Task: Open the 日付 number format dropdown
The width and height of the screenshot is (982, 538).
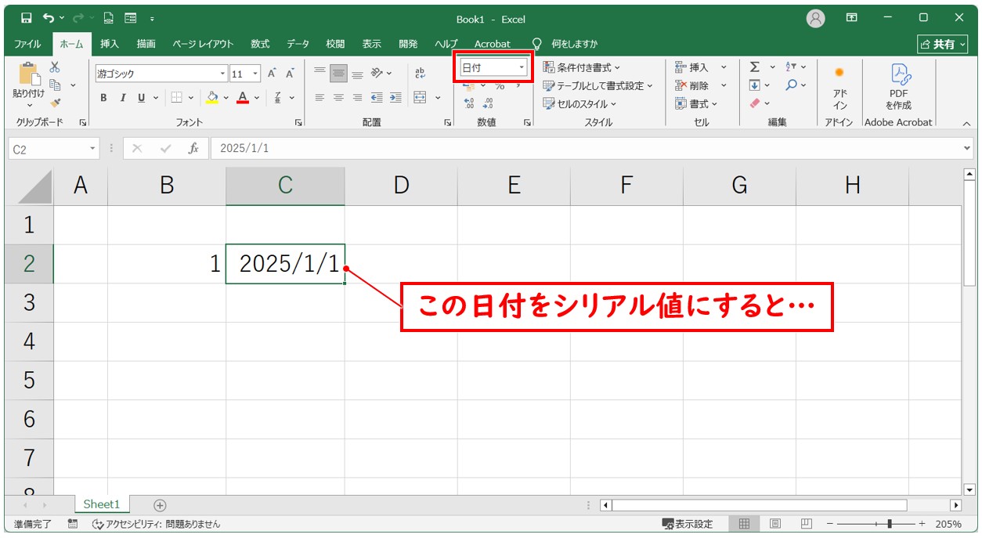Action: [x=522, y=67]
